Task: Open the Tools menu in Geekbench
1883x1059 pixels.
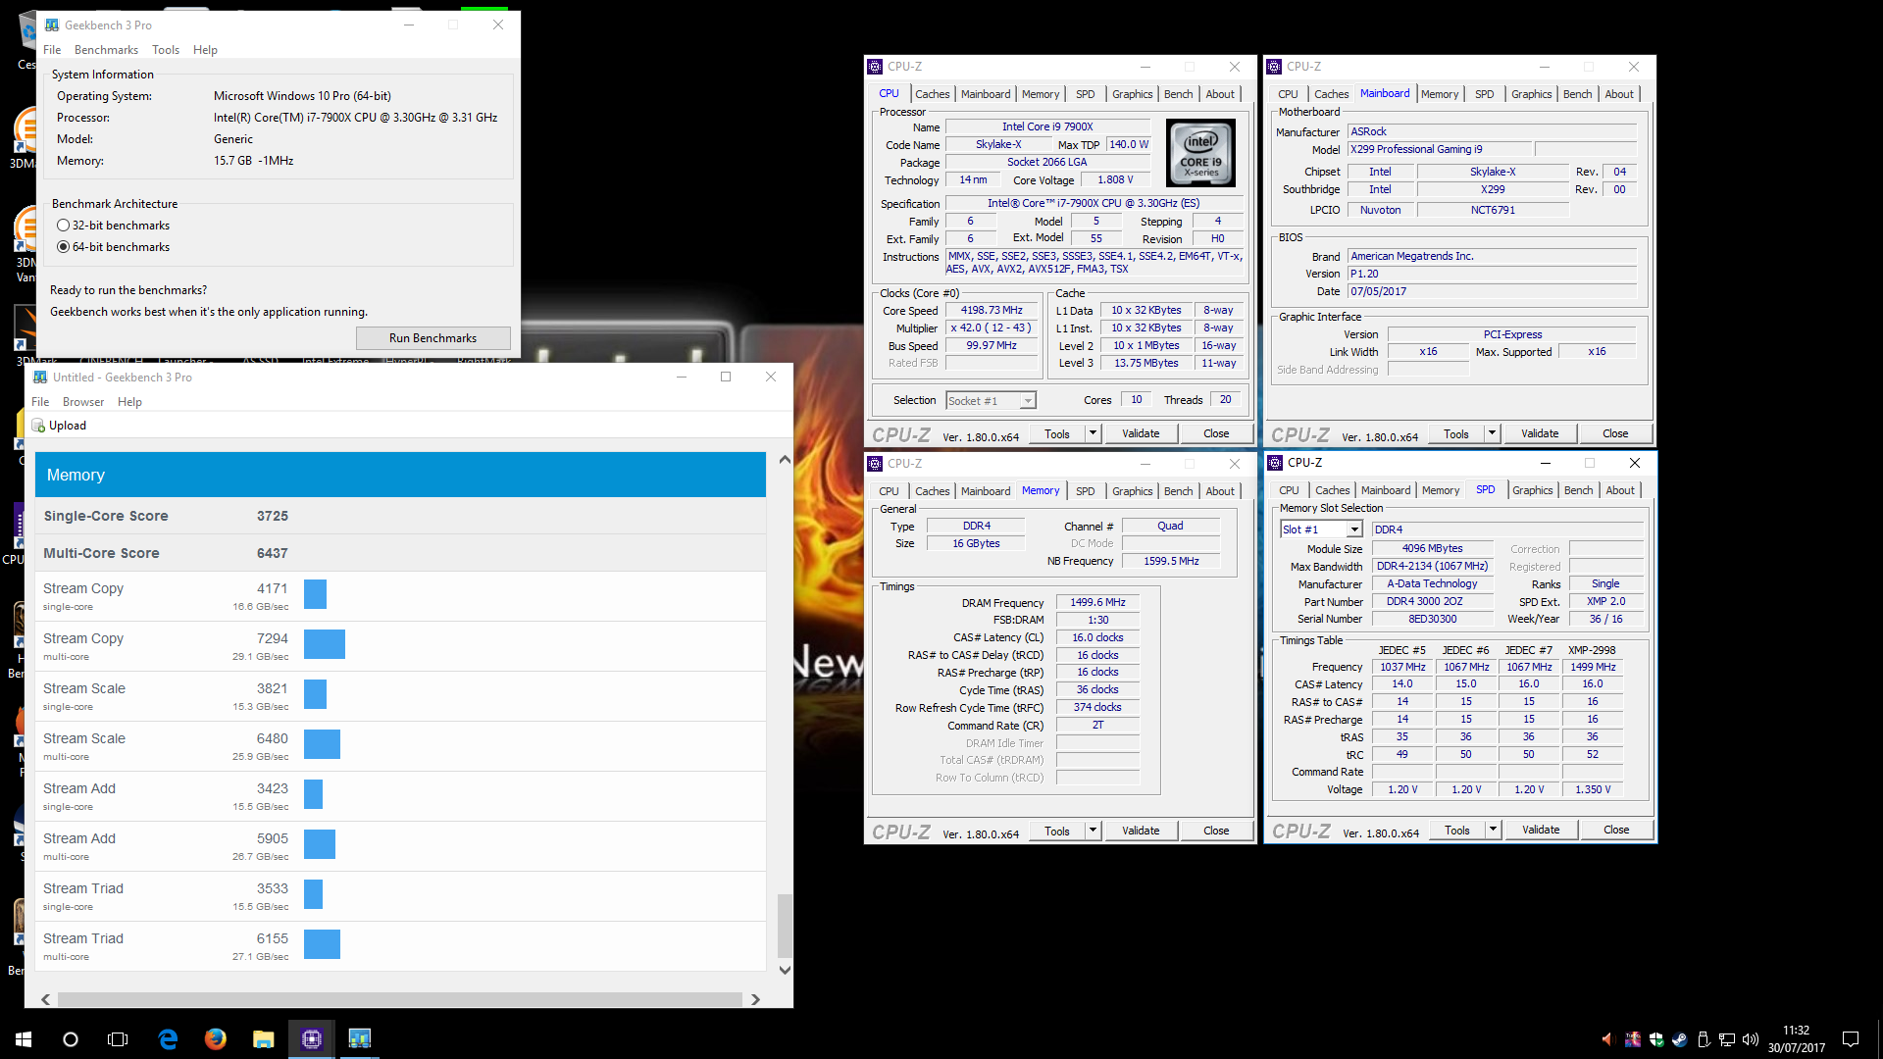Action: tap(166, 50)
